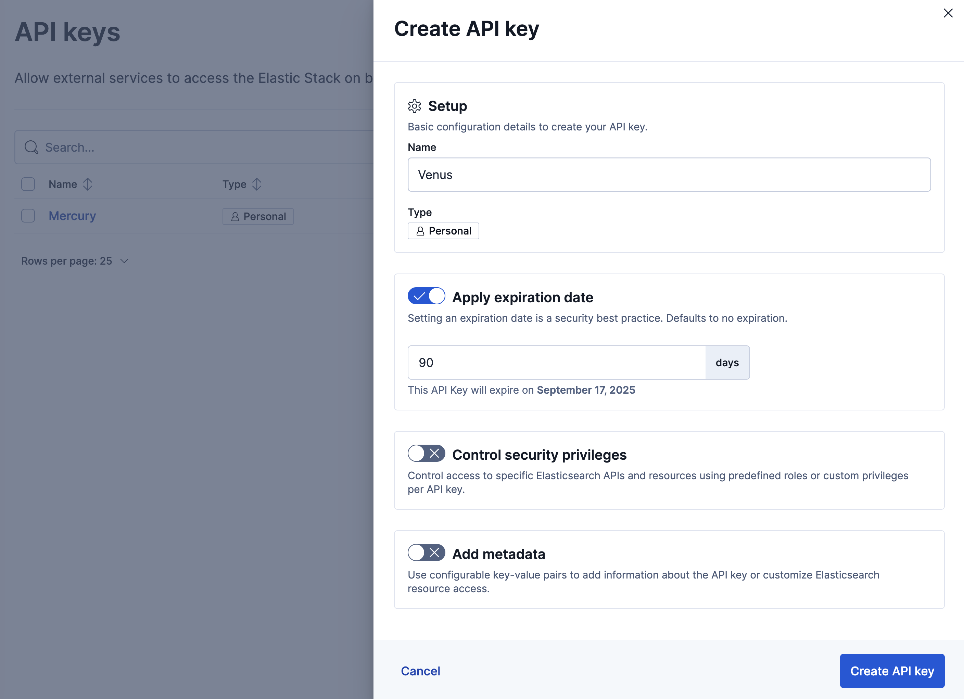Check the Mercury row checkbox

point(28,215)
